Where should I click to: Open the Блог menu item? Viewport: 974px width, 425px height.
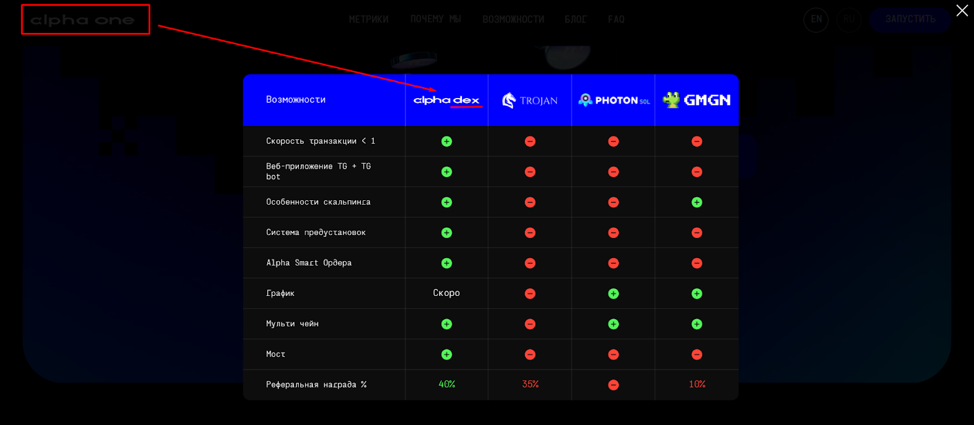[576, 19]
